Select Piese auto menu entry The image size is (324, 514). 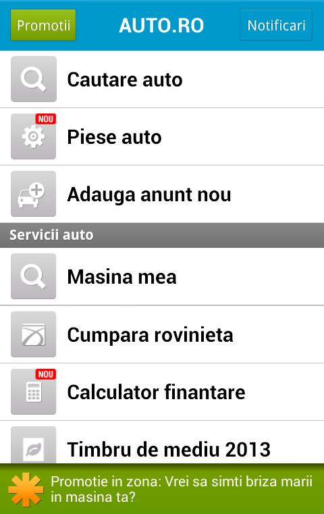point(162,136)
